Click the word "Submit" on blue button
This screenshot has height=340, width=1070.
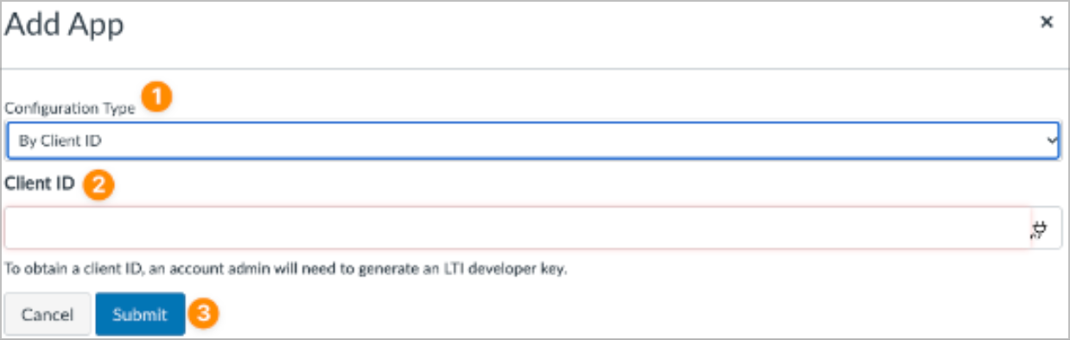(140, 315)
